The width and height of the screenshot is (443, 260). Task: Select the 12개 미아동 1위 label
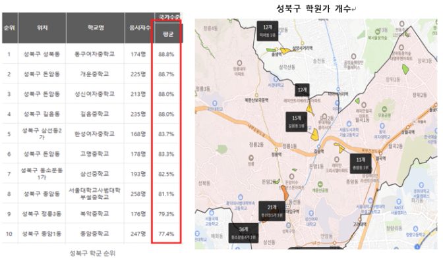click(267, 31)
